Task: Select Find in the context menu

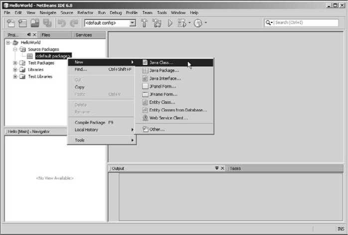Action: [x=102, y=69]
